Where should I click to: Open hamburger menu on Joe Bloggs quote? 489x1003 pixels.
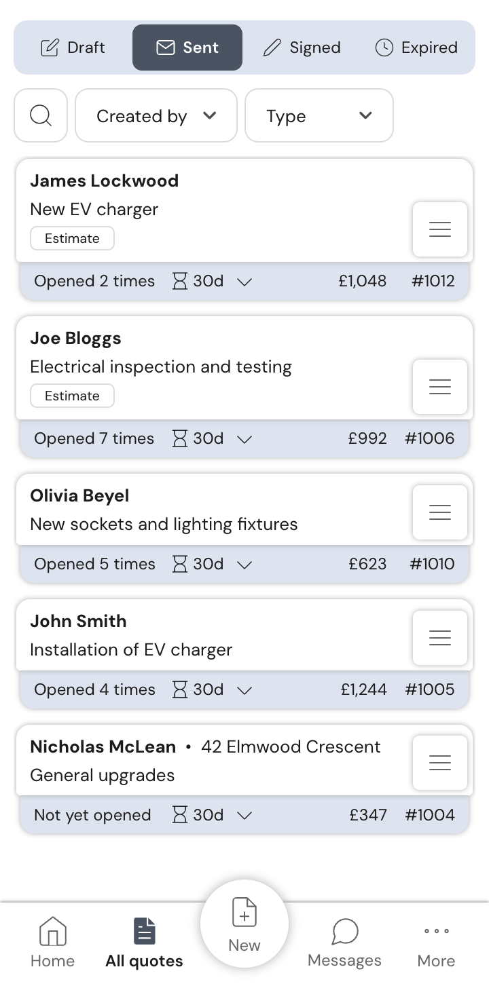tap(440, 387)
